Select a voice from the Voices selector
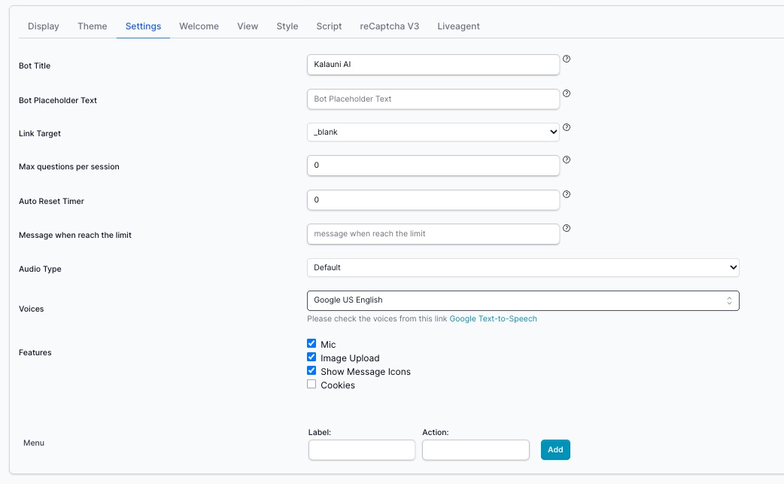Viewport: 784px width, 484px height. pos(522,300)
